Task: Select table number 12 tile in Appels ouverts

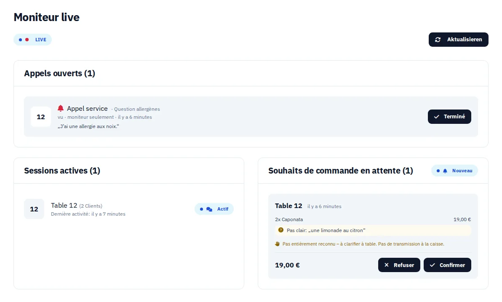Action: click(x=41, y=117)
